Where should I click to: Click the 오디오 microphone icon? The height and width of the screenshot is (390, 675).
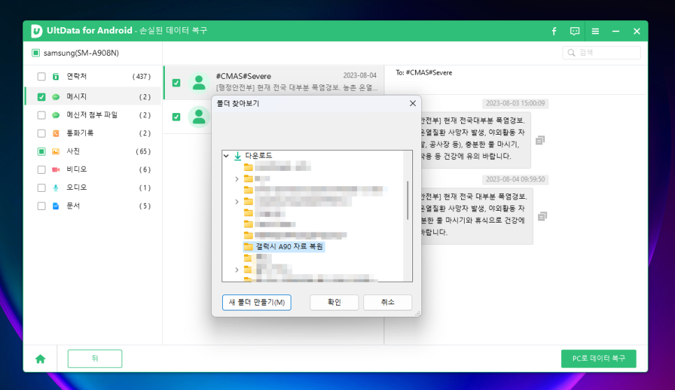56,188
